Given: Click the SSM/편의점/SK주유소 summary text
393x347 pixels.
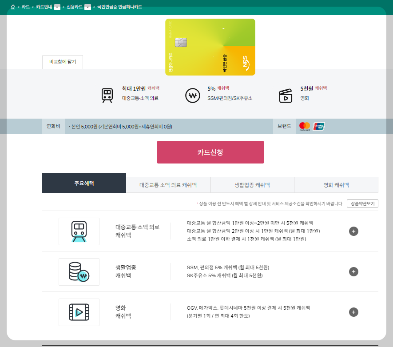Looking at the screenshot, I should click(x=230, y=98).
